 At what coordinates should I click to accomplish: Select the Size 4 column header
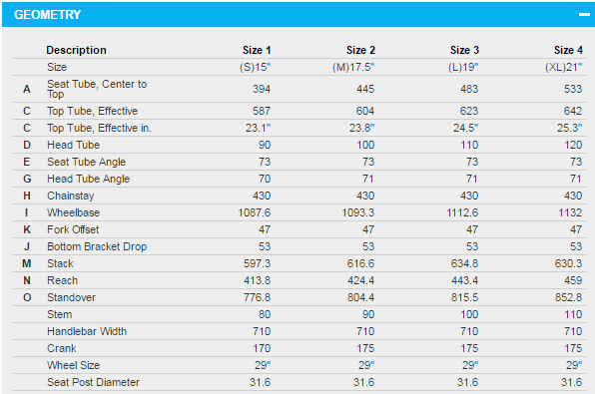pyautogui.click(x=568, y=50)
